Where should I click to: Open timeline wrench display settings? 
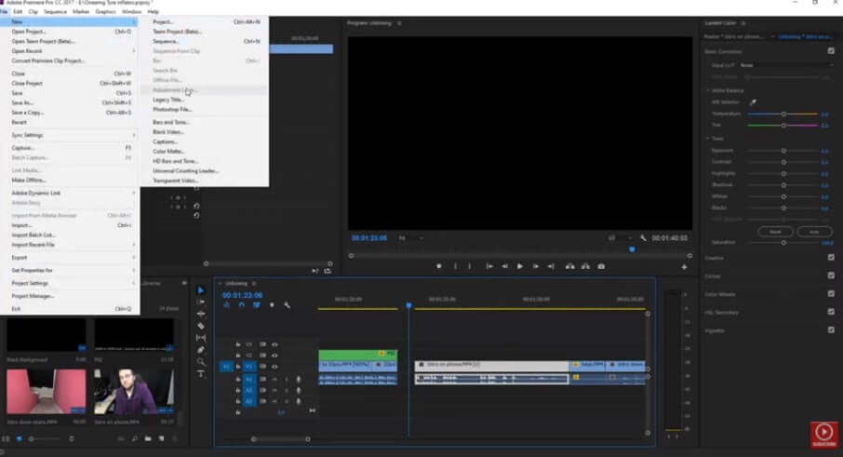click(288, 305)
